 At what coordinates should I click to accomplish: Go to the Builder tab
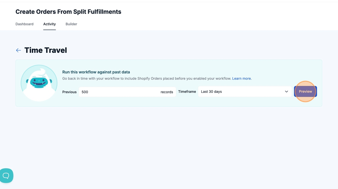coord(71,24)
